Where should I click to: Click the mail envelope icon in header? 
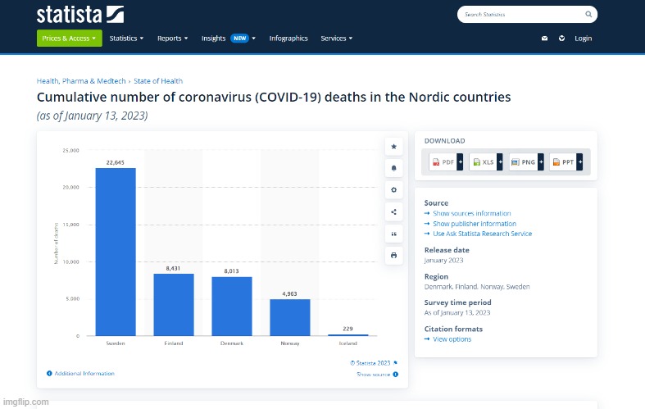(544, 39)
